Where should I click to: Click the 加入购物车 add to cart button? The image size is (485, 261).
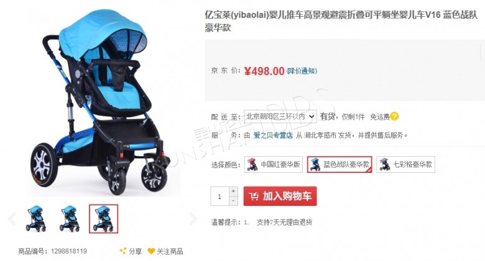(280, 196)
